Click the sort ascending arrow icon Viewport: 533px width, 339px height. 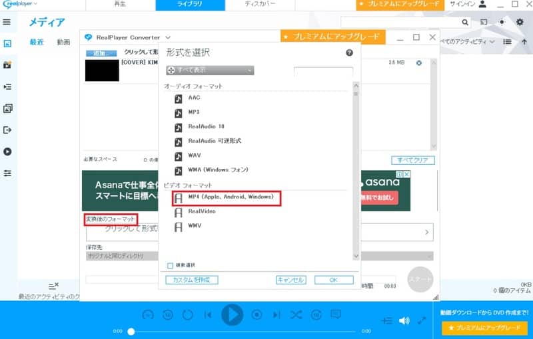click(524, 42)
